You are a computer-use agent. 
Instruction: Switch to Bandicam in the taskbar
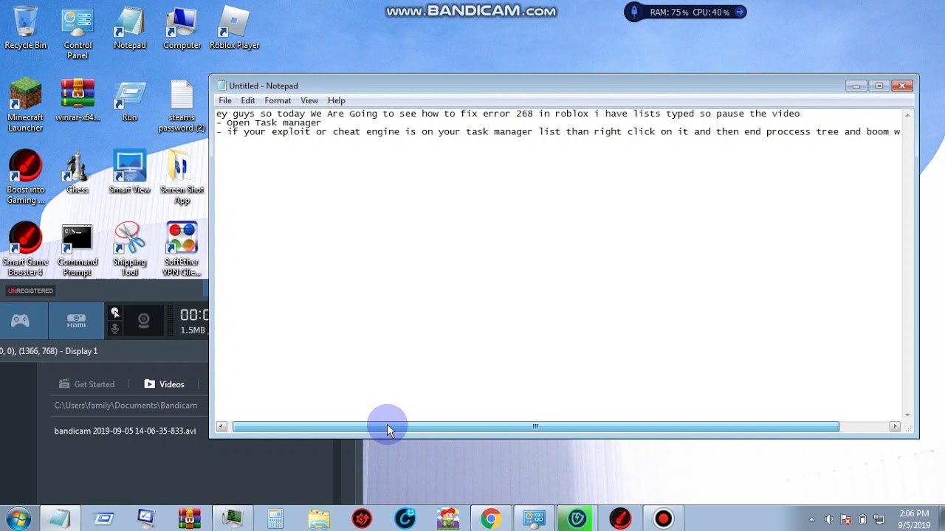663,518
